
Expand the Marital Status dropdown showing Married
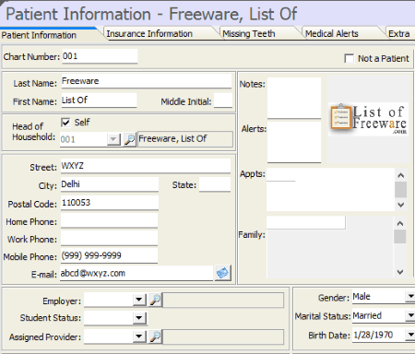pos(410,315)
